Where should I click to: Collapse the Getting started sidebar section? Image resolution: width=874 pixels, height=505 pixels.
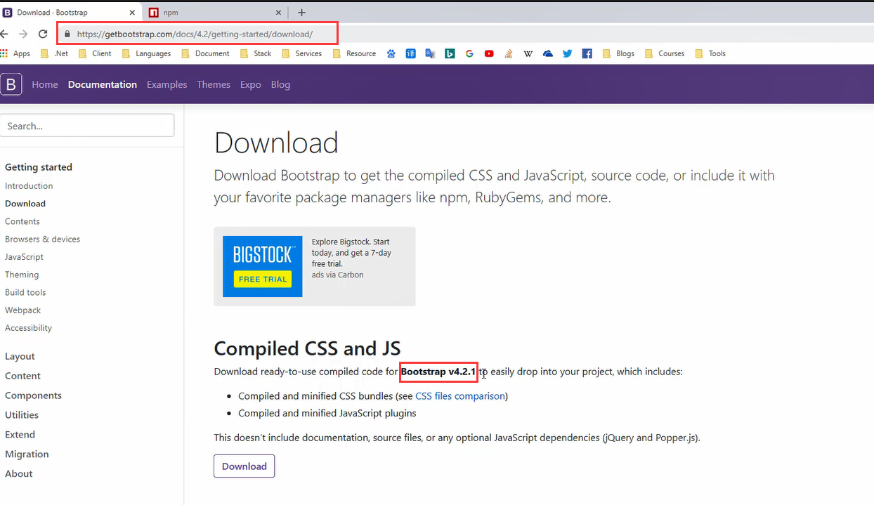[39, 167]
